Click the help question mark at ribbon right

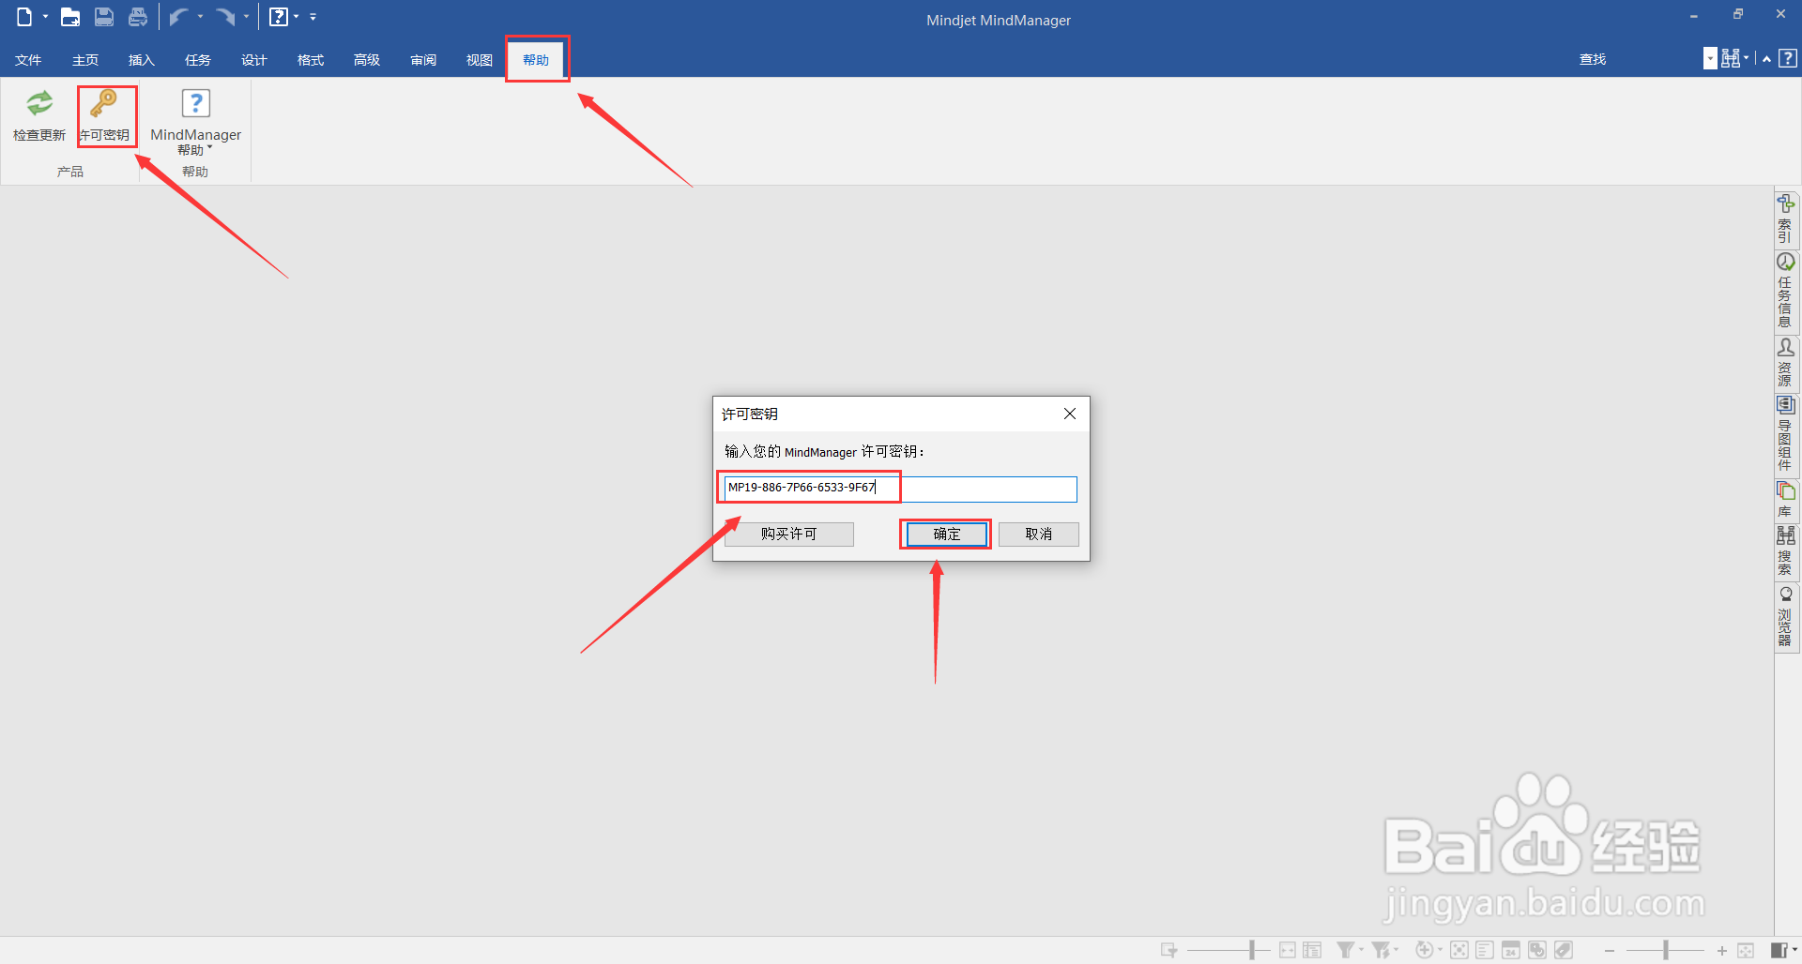[1788, 58]
